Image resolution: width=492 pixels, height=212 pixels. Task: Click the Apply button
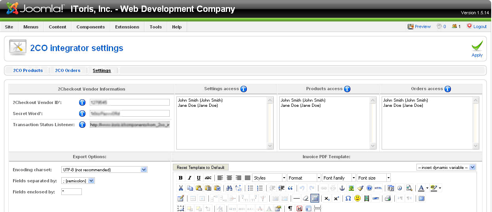point(477,49)
